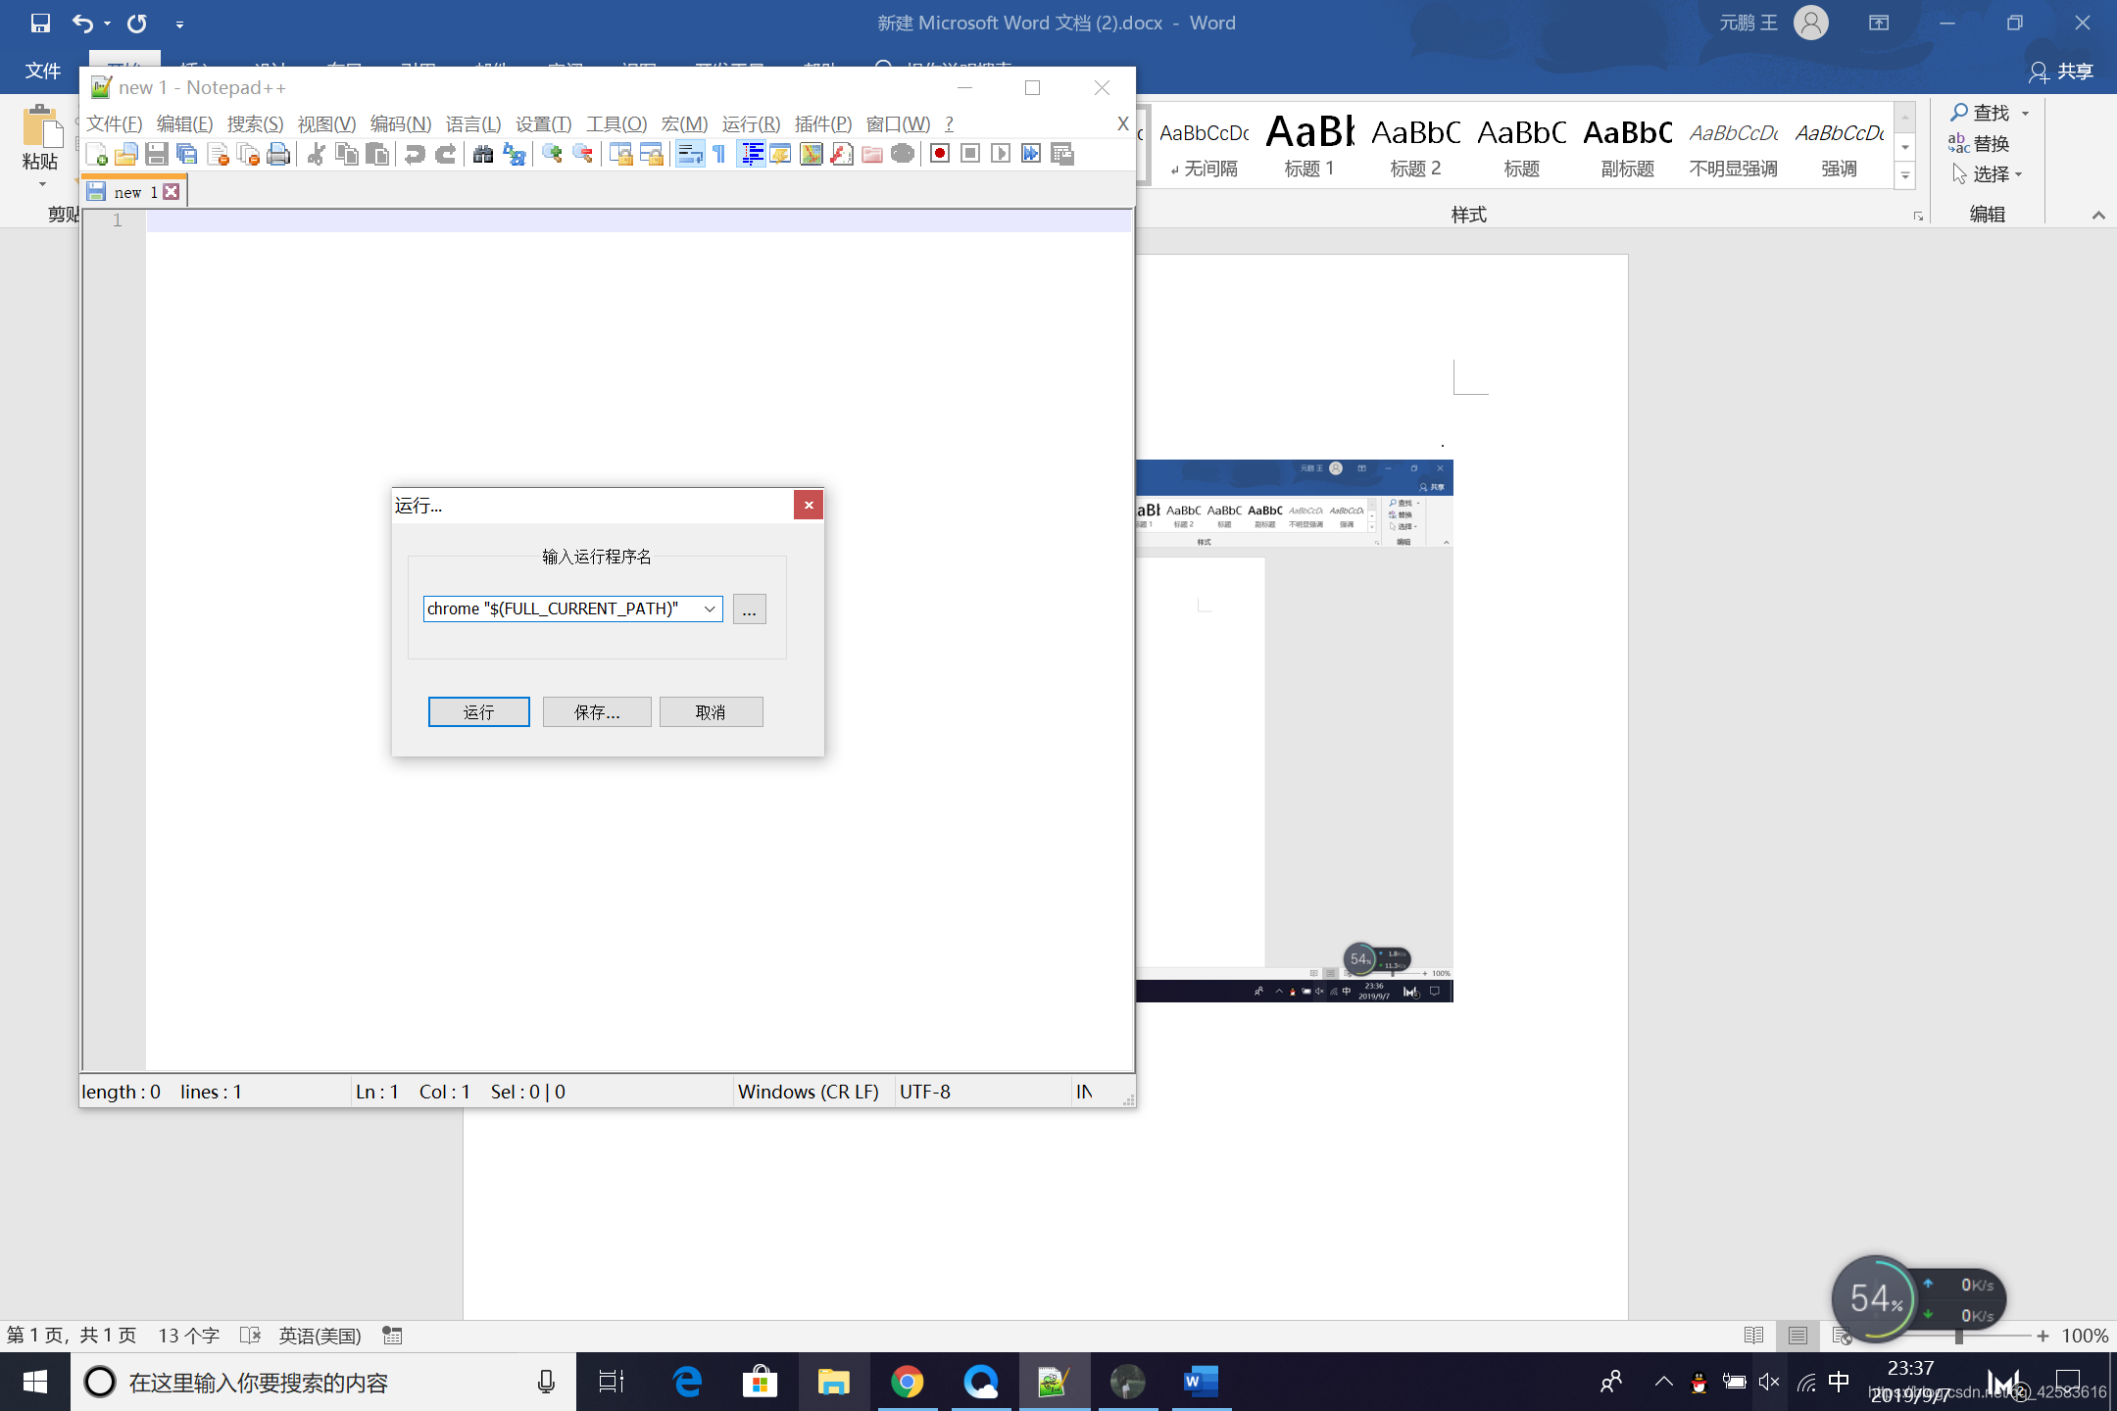Open the Plugins menu (插件) in Notepad++

(x=822, y=123)
